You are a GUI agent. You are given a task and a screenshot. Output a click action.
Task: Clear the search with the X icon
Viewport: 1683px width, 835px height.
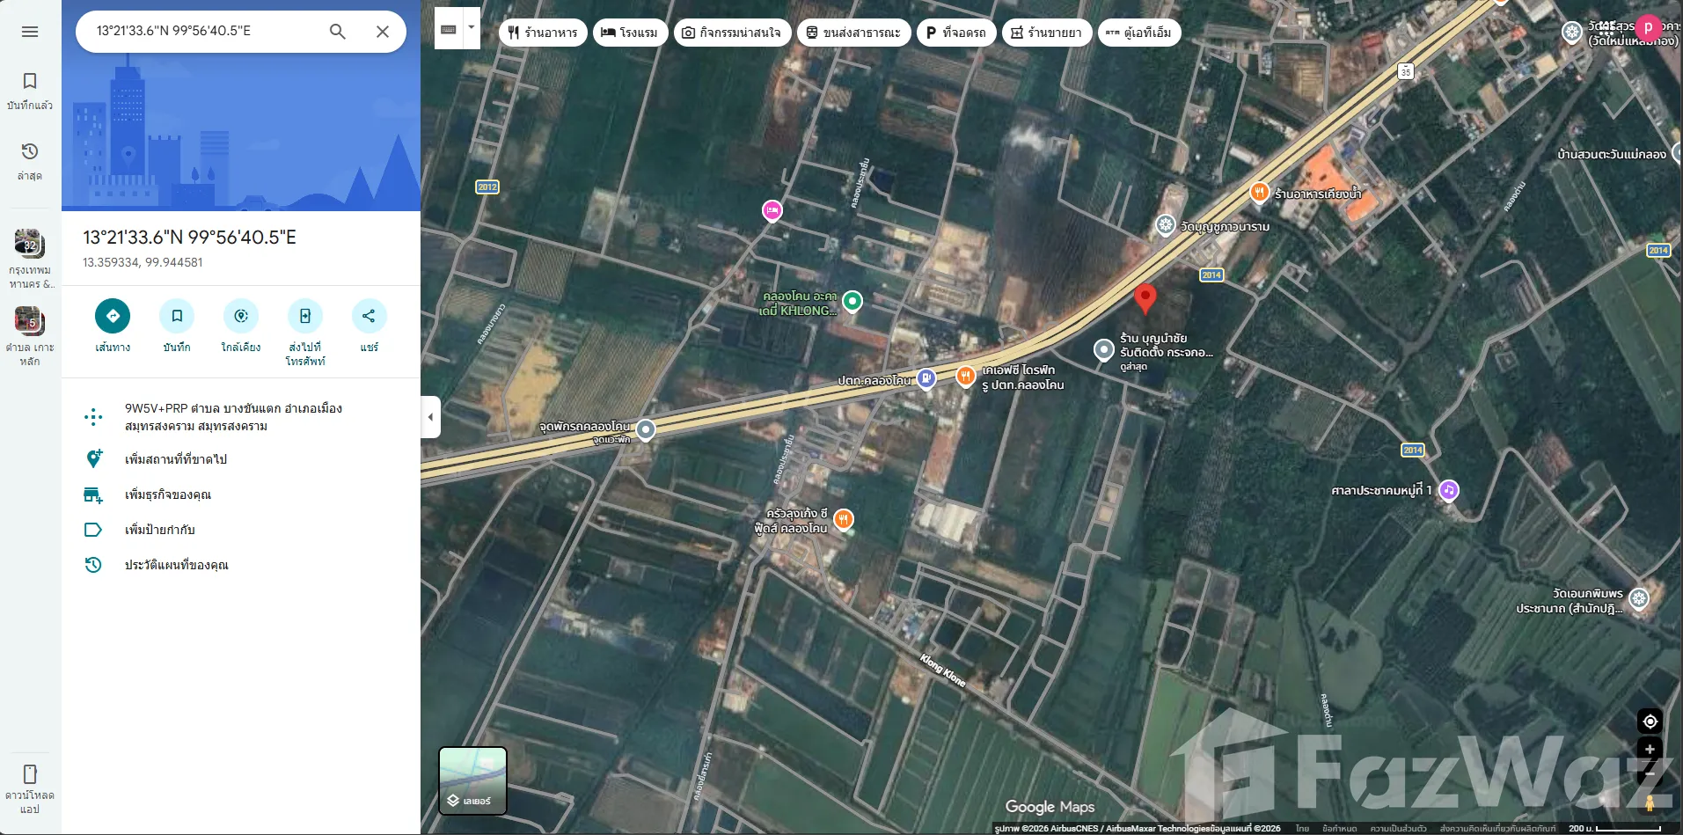coord(383,32)
